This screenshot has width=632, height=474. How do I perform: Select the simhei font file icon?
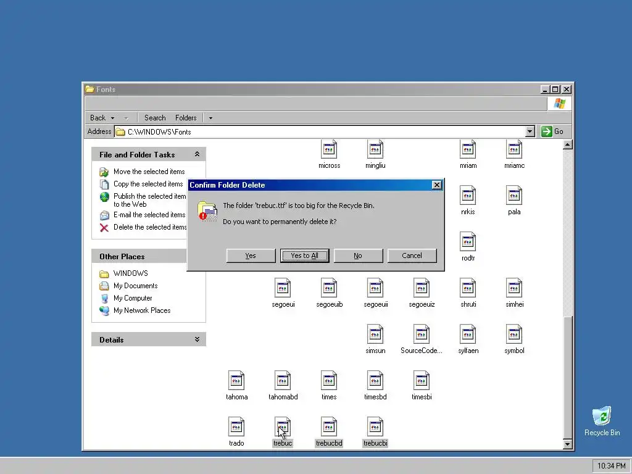tap(514, 288)
